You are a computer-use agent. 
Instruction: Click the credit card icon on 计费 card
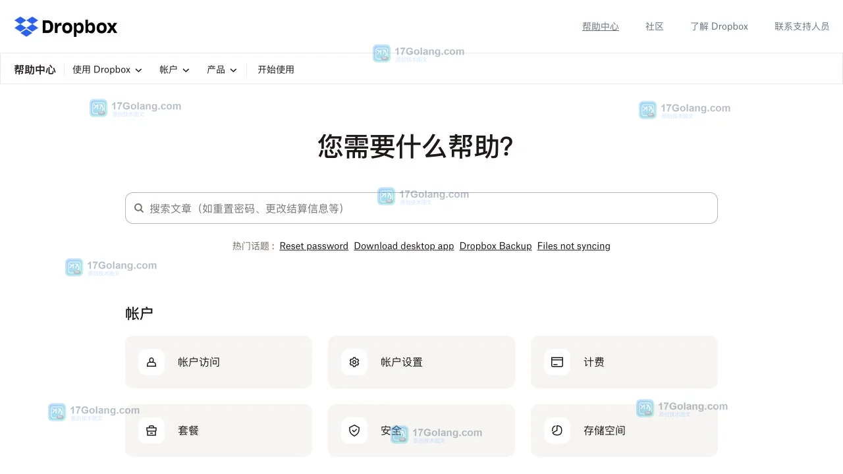pos(557,362)
